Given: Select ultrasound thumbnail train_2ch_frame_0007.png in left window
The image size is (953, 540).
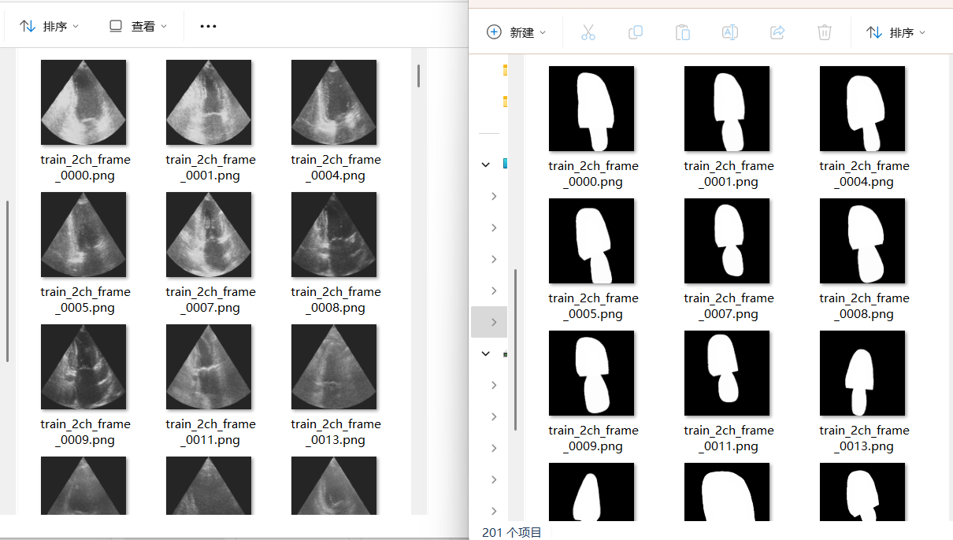Looking at the screenshot, I should coord(209,235).
